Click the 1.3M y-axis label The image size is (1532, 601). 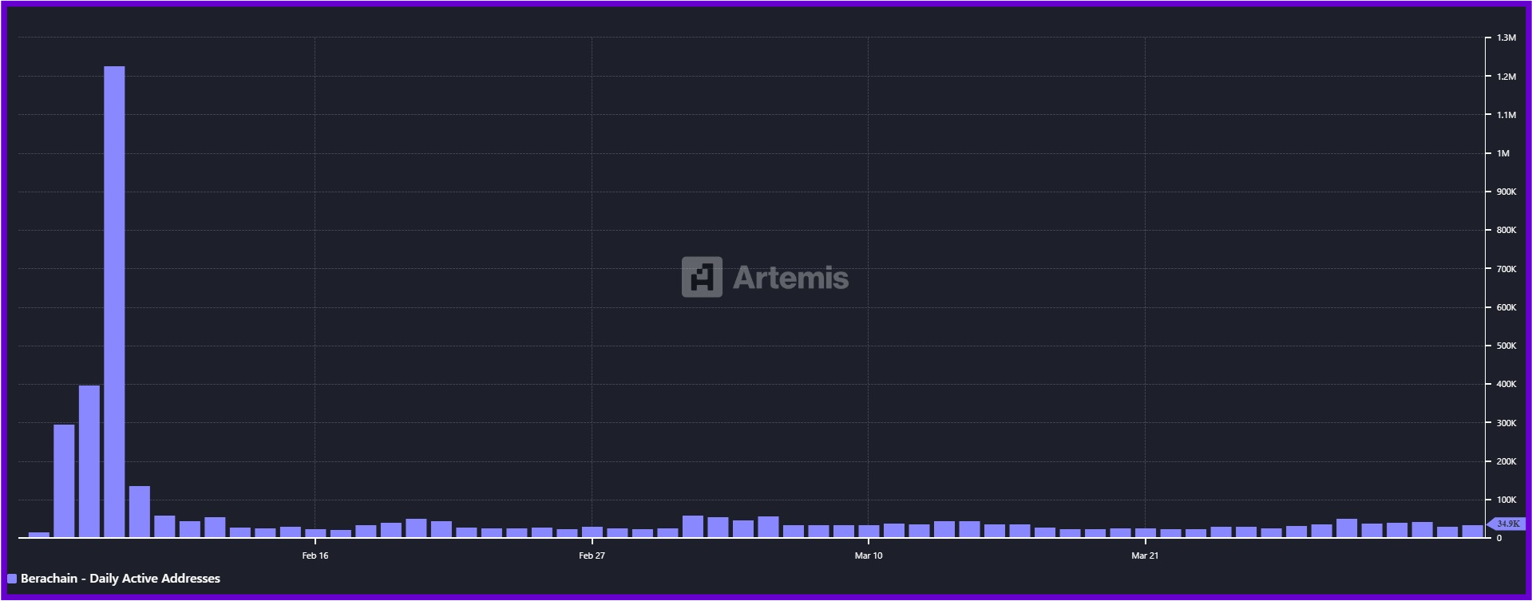coord(1506,38)
